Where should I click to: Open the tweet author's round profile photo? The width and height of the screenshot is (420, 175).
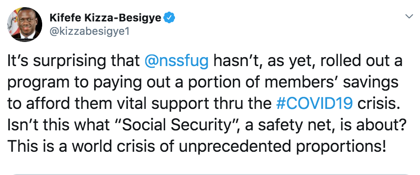point(25,24)
